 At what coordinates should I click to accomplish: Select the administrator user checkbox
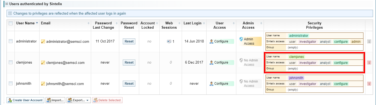click(x=11, y=41)
